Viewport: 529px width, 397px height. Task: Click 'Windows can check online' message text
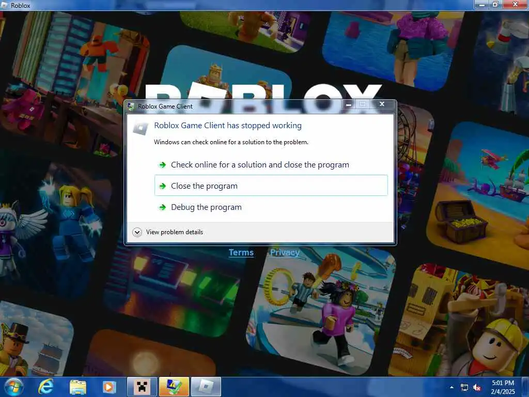pos(231,142)
